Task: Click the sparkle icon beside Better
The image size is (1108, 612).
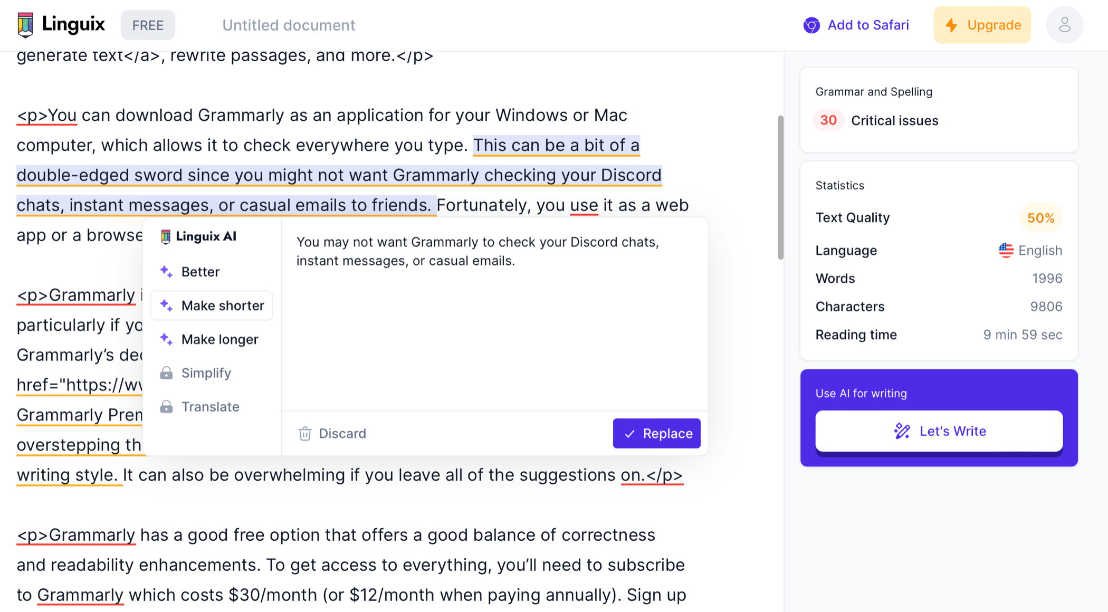Action: click(x=166, y=272)
